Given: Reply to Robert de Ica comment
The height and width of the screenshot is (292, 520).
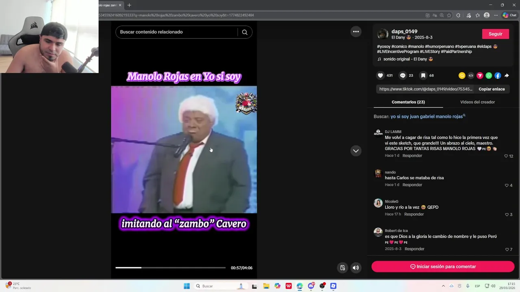Looking at the screenshot, I should (414, 249).
